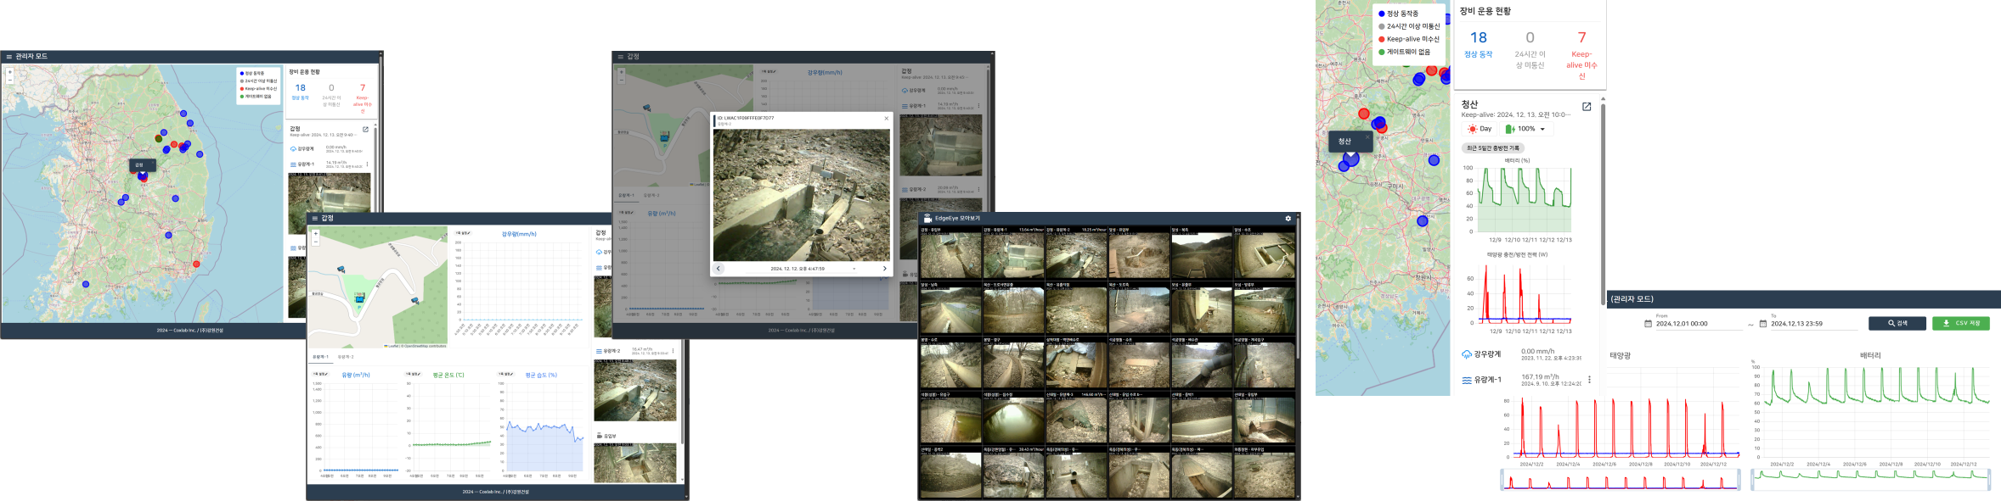2001x501 pixels.
Task: Open hamburger menu in 갑정 photo popup window
Action: tap(620, 57)
